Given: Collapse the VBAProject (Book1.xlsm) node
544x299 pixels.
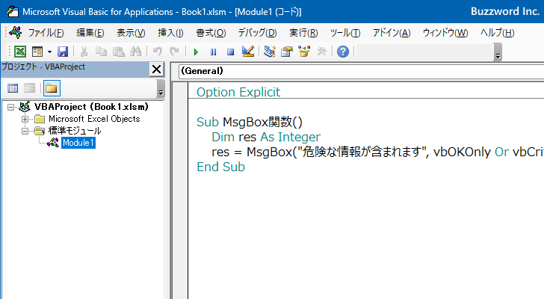Looking at the screenshot, I should 10,107.
